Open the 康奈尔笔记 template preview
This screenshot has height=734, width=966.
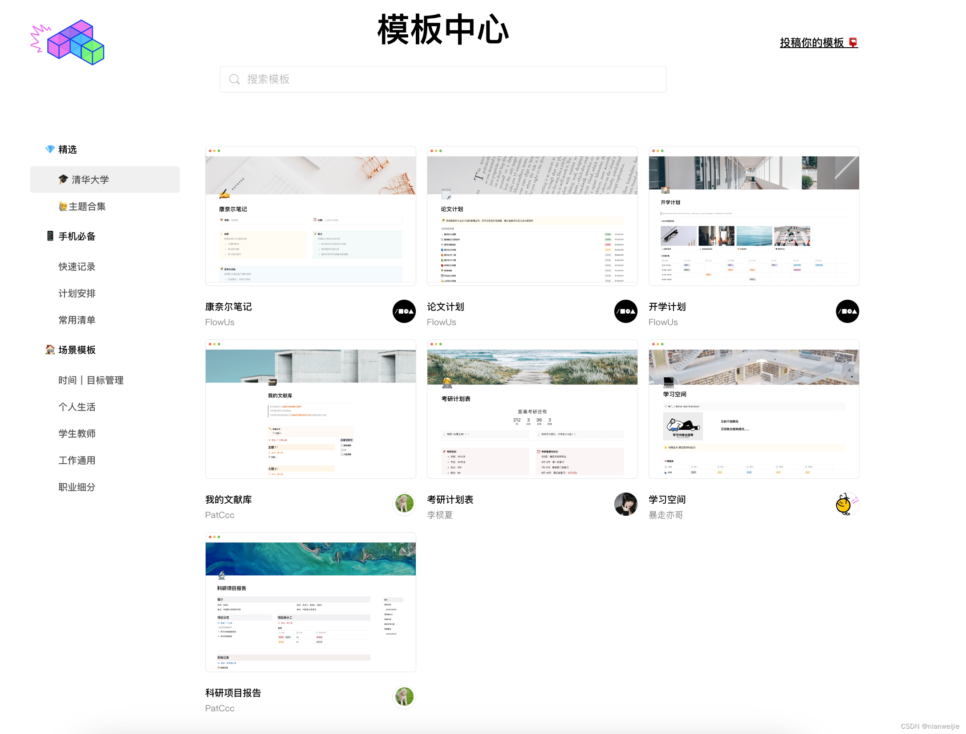coord(310,216)
